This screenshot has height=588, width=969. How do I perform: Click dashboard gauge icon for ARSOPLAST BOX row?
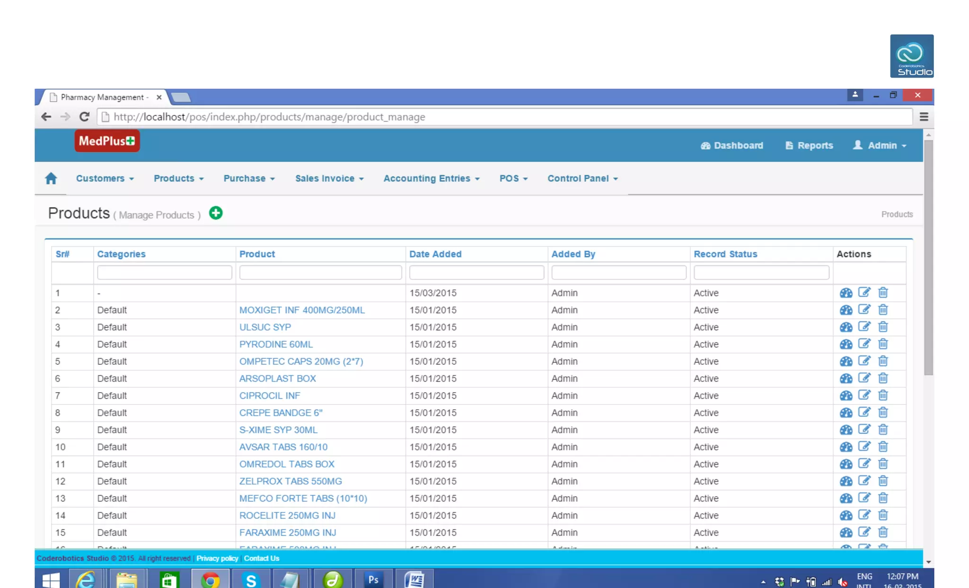point(846,378)
